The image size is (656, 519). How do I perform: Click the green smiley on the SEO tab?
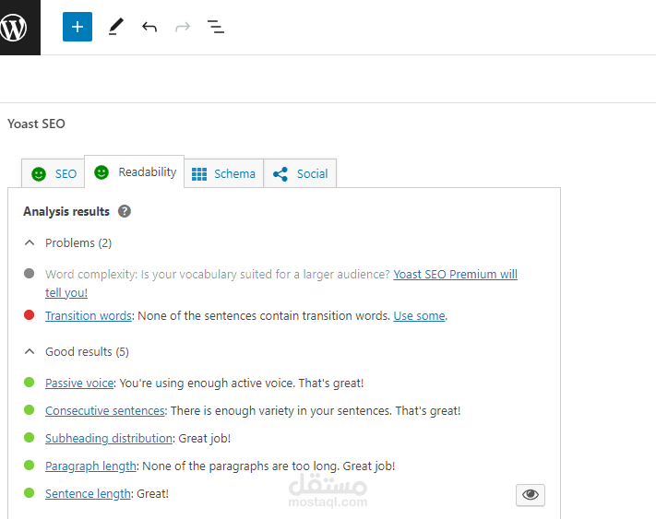point(39,174)
